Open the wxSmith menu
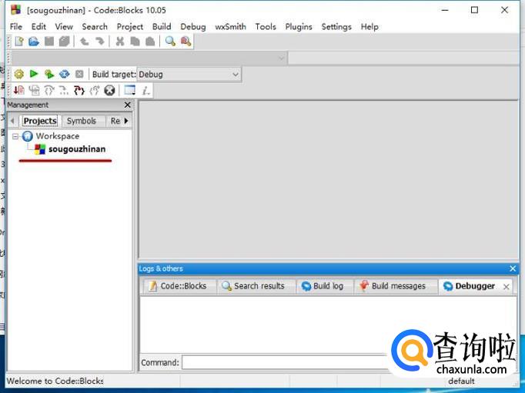The height and width of the screenshot is (393, 525). pyautogui.click(x=230, y=26)
